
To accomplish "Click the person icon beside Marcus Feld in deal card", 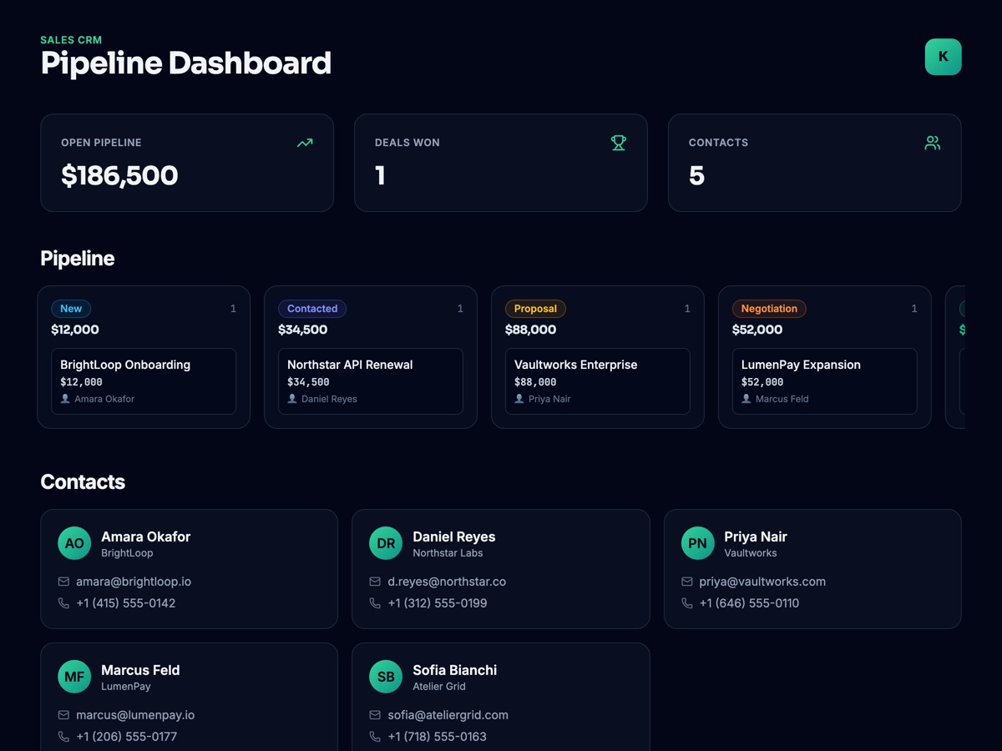I will point(746,399).
